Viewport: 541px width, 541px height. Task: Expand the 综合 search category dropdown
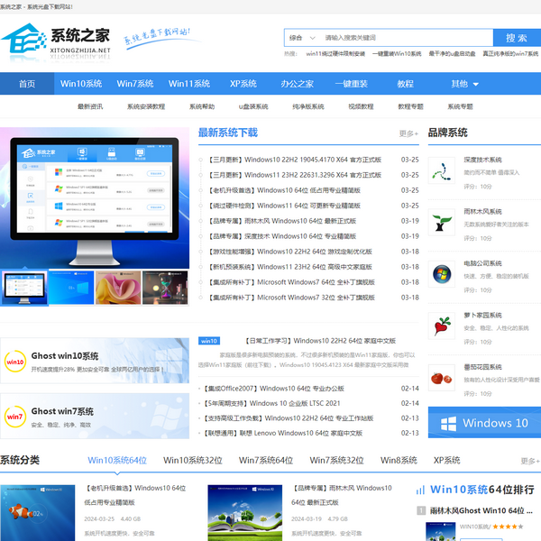301,39
